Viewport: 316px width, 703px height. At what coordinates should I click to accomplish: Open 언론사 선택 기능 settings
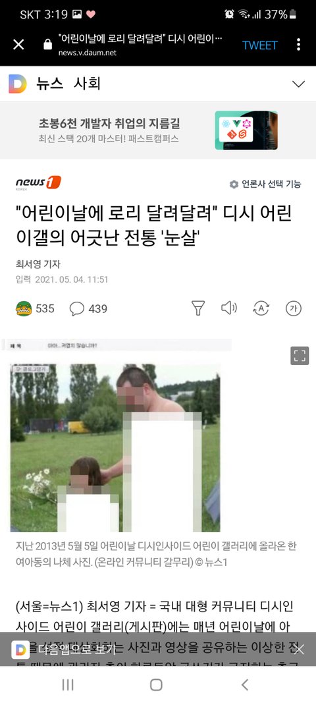click(x=265, y=184)
